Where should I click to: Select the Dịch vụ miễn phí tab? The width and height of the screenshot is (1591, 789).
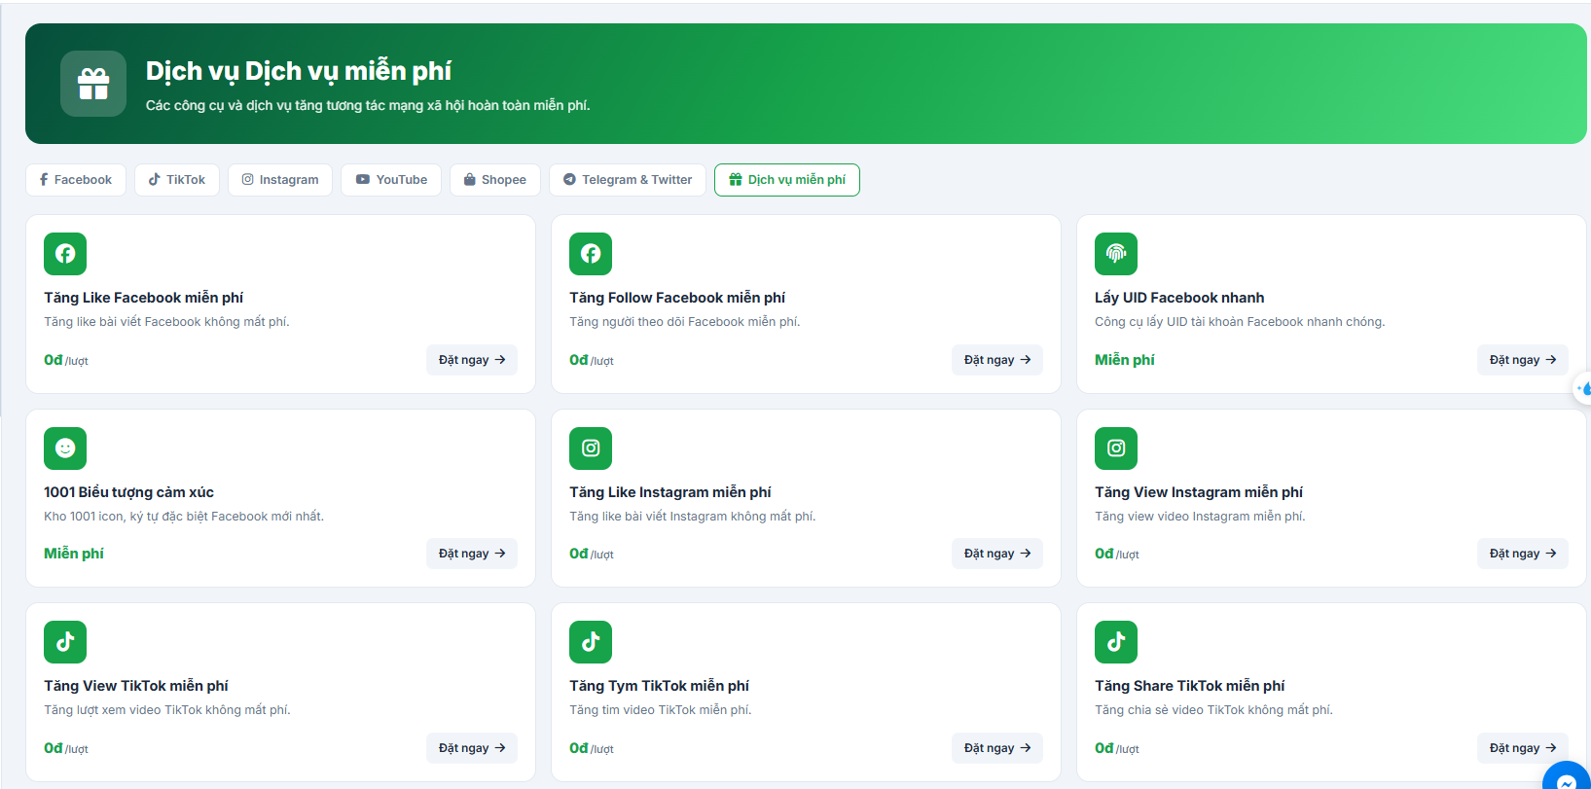tap(787, 180)
